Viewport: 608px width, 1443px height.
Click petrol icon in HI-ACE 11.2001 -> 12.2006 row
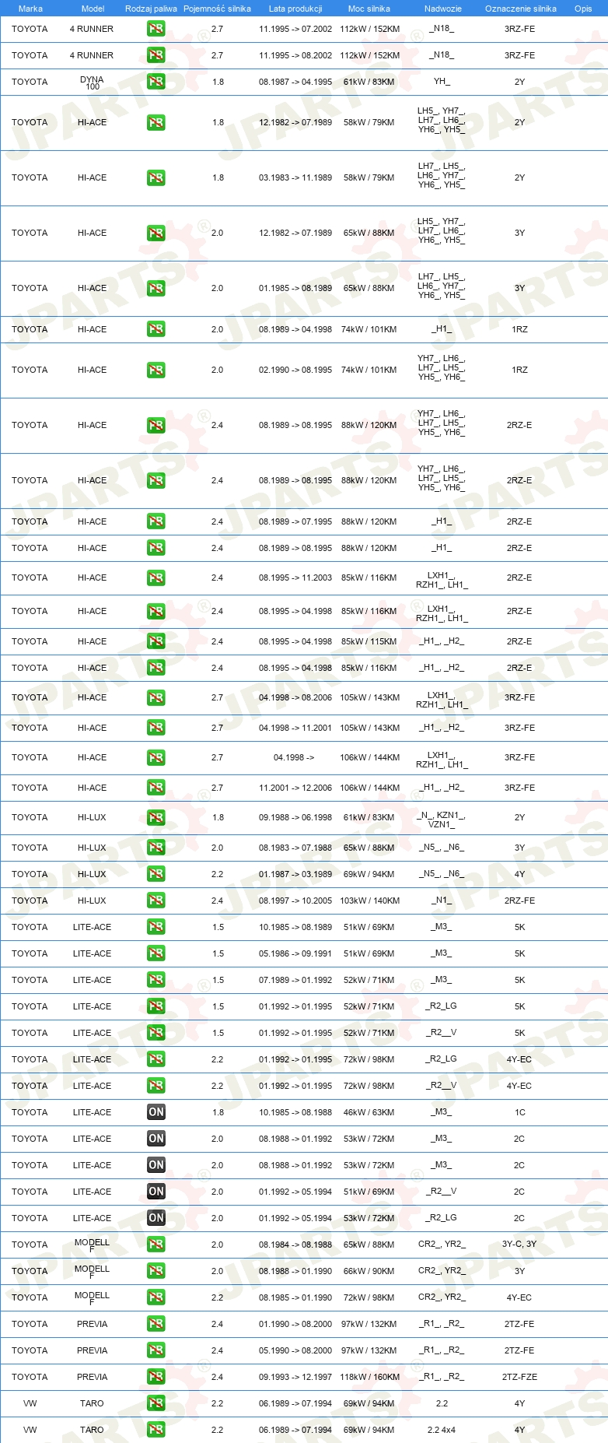[x=156, y=788]
